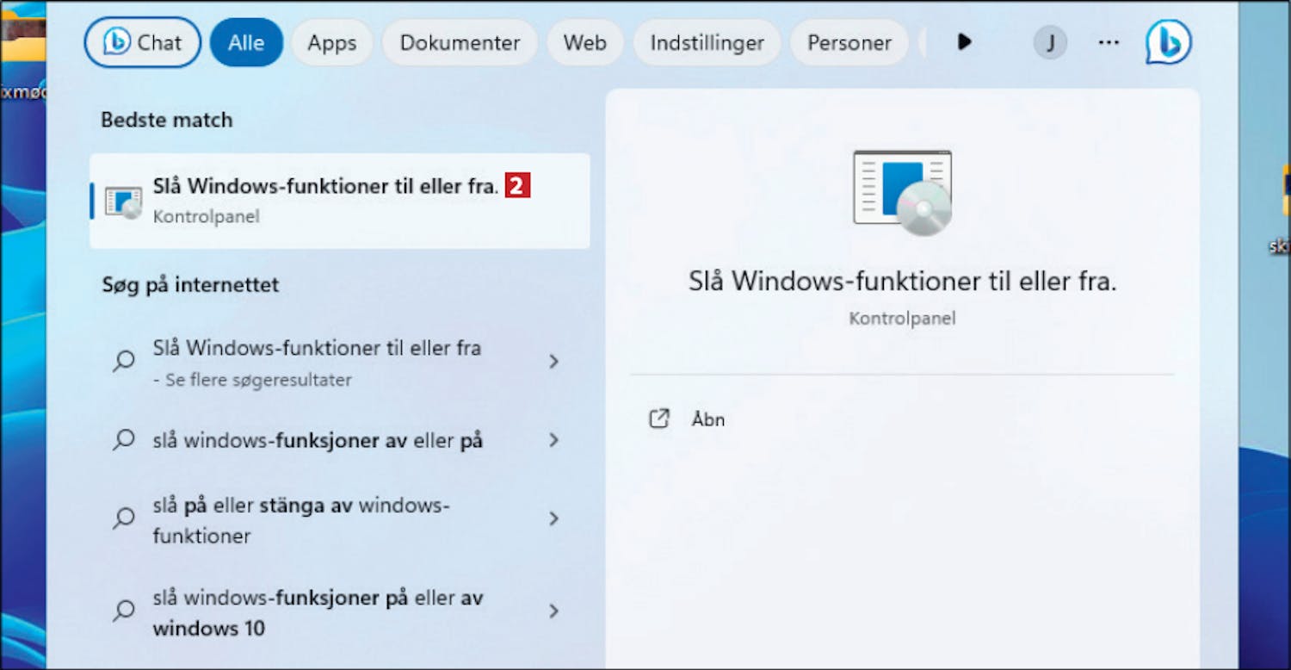The width and height of the screenshot is (1291, 670).
Task: Expand arrow for 'Se flere søgeresultater' result
Action: [553, 362]
